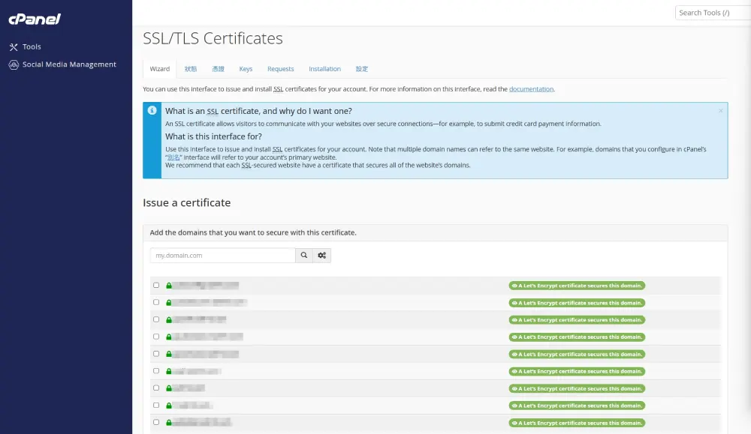
Task: Click the Let's Encrypt badge in second row
Action: coord(577,303)
